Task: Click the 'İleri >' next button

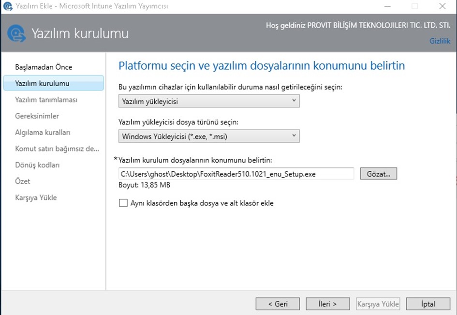Action: tap(327, 304)
